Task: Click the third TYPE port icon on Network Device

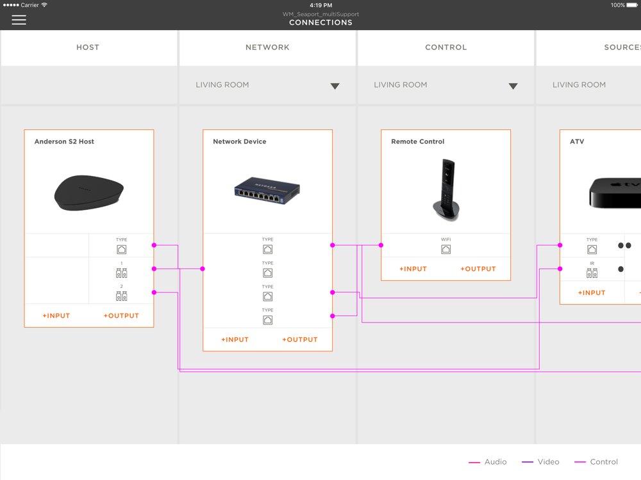Action: pyautogui.click(x=268, y=296)
